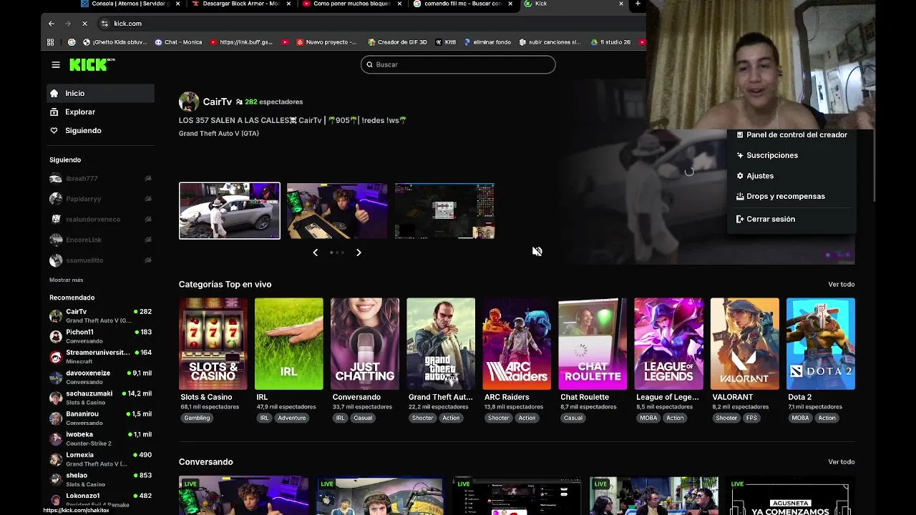Click Lornexia in Recomendado list
916x515 pixels.
click(x=100, y=459)
